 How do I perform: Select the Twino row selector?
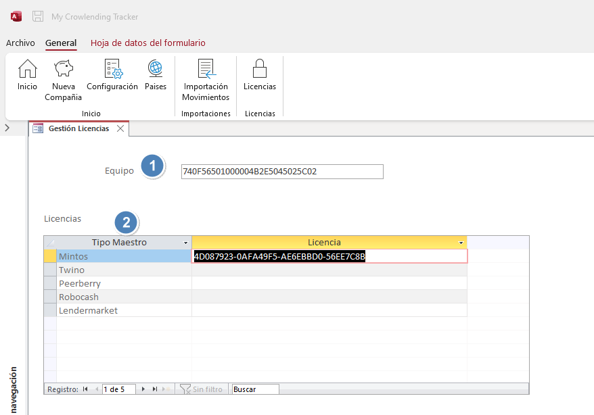pyautogui.click(x=50, y=270)
